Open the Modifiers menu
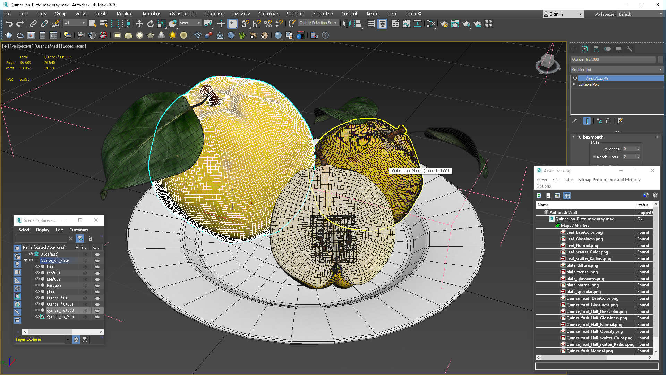The width and height of the screenshot is (666, 375). click(125, 14)
